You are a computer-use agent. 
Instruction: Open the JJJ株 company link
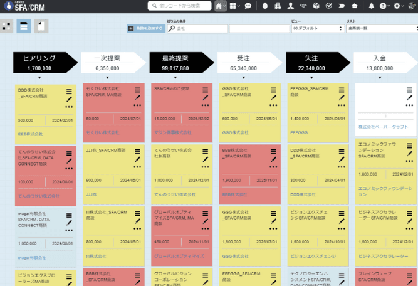[x=91, y=195]
